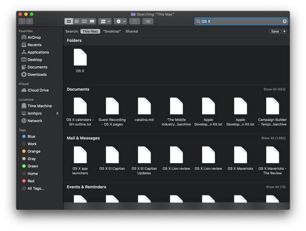Viewport: 306px width, 231px height.
Task: Open Downloads in the sidebar
Action: [x=34, y=74]
